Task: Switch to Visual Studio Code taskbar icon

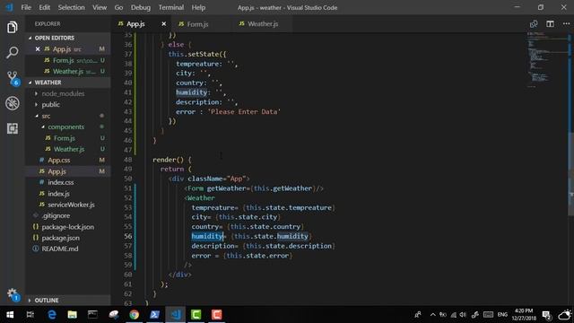Action: coord(176,315)
